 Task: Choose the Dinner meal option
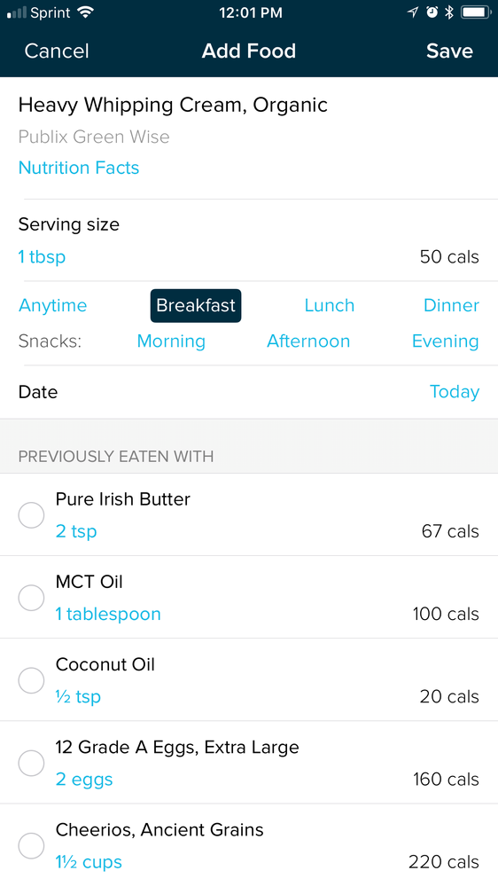tap(451, 305)
